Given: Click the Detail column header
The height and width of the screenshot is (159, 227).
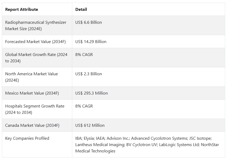Looking at the screenshot, I should (81, 10).
